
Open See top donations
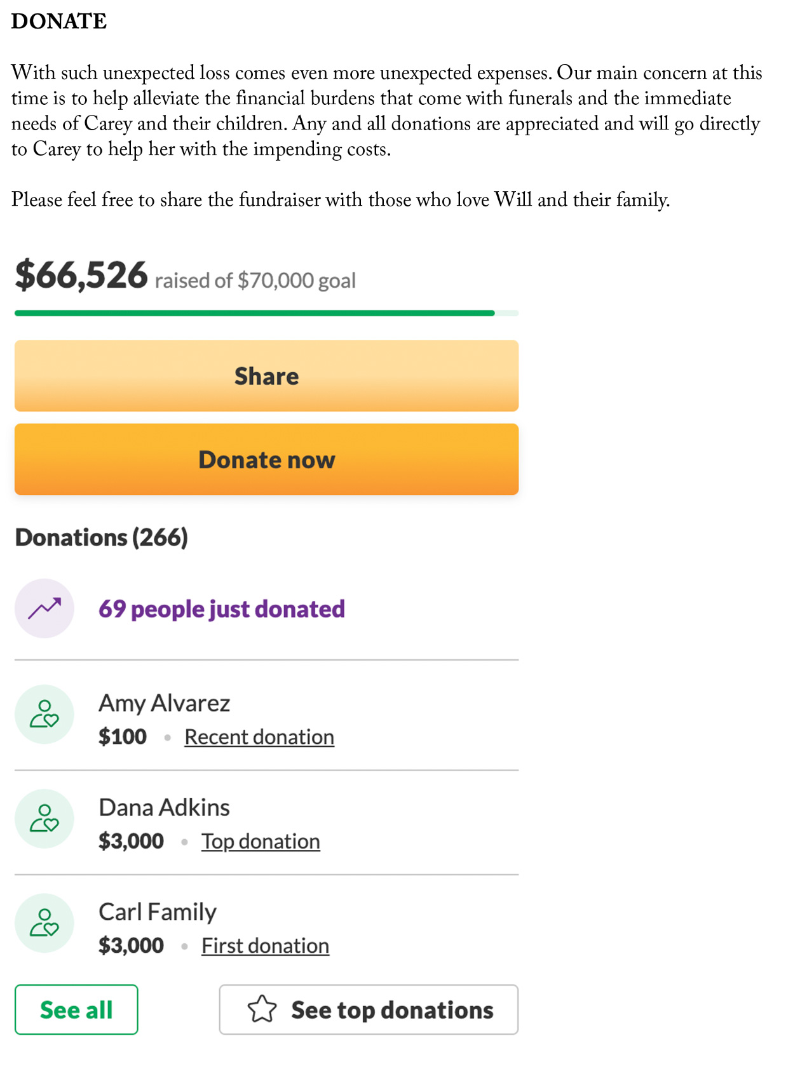click(369, 1009)
